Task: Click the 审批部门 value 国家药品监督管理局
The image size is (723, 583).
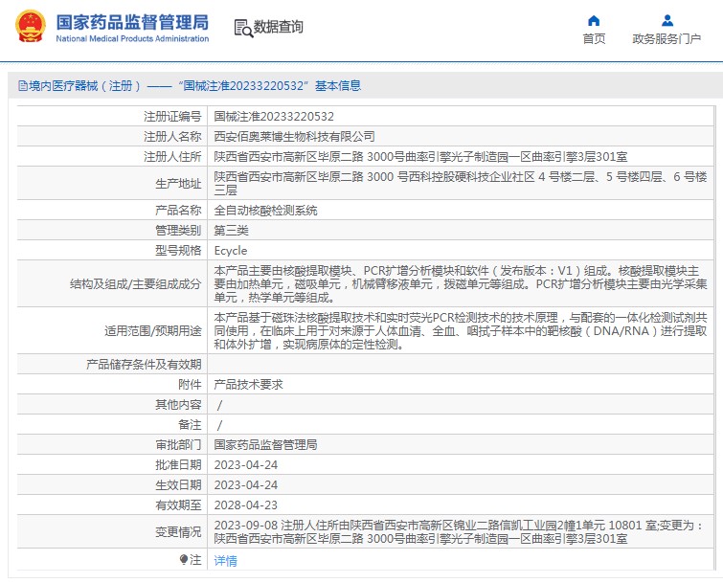Action: 265,445
